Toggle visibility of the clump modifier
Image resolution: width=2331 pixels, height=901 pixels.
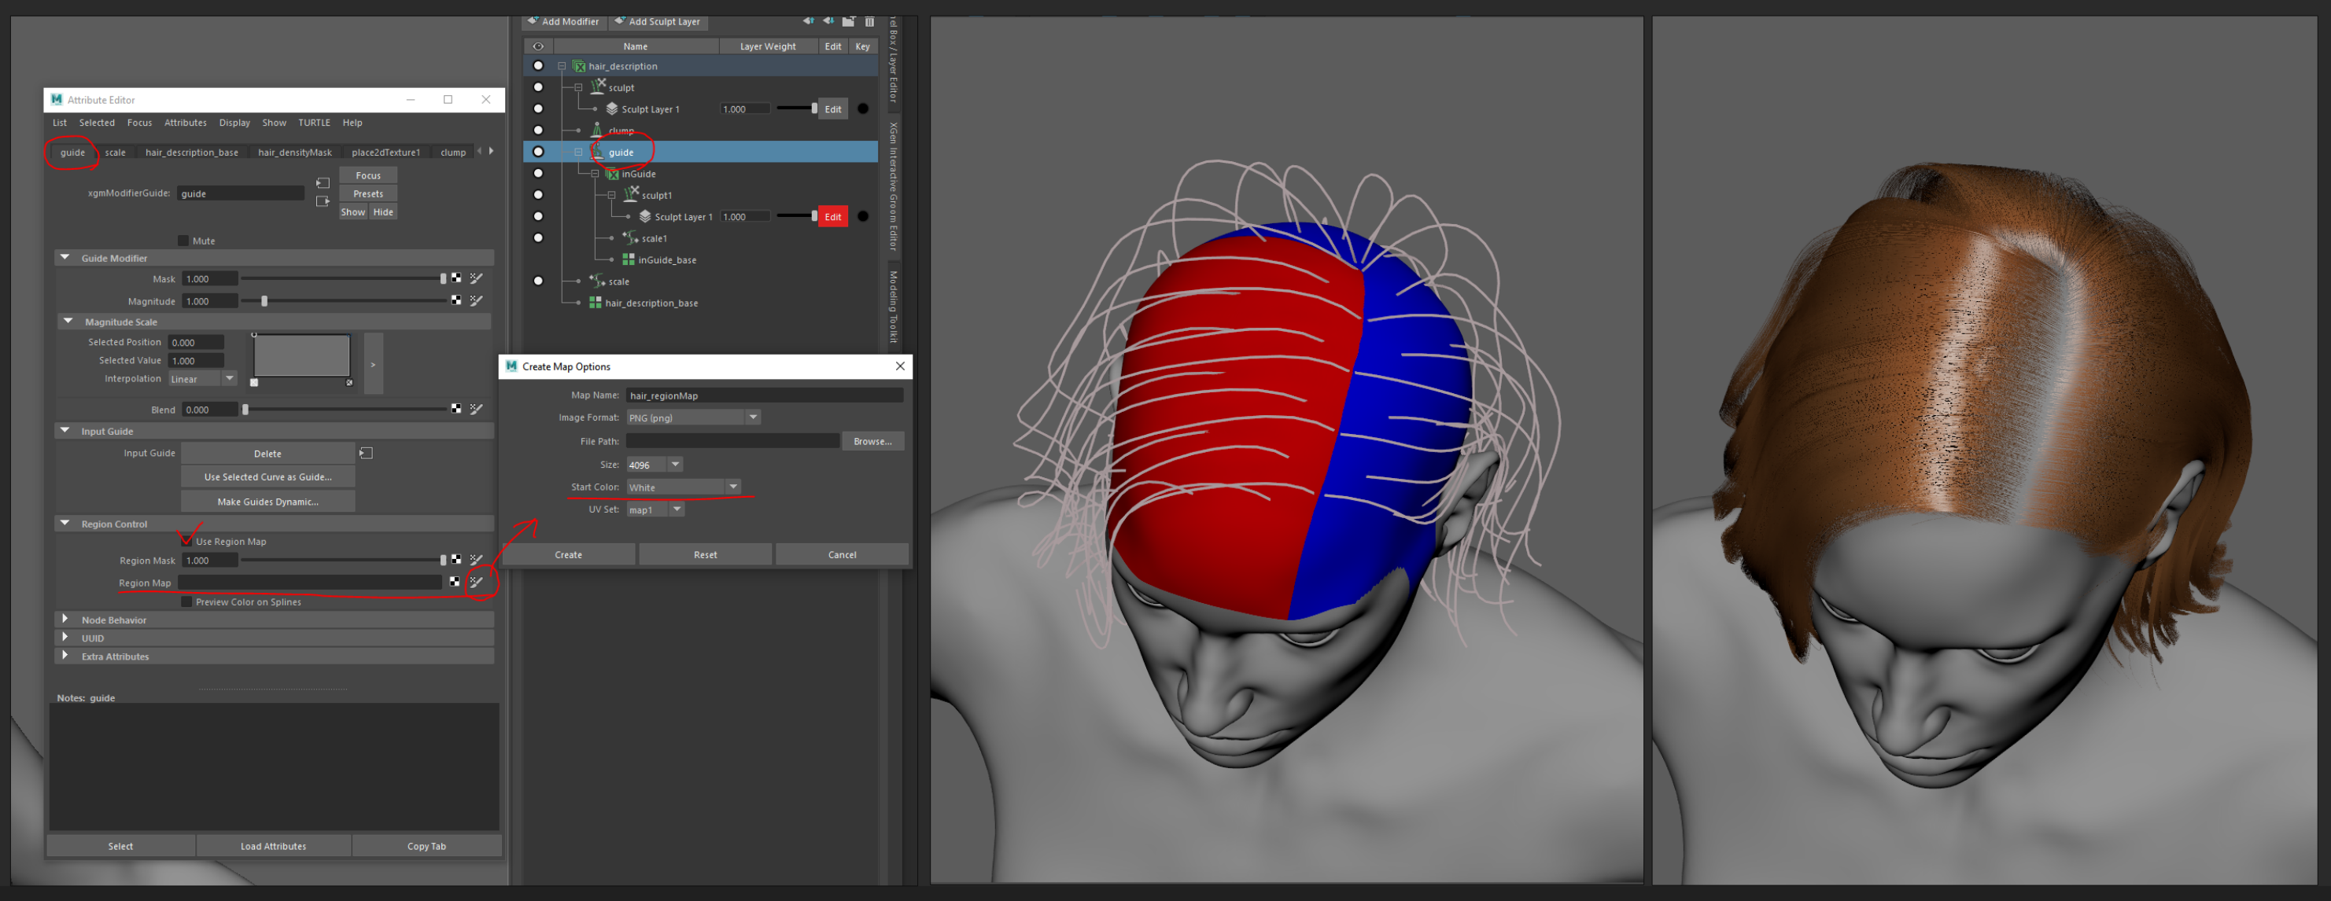tap(538, 131)
